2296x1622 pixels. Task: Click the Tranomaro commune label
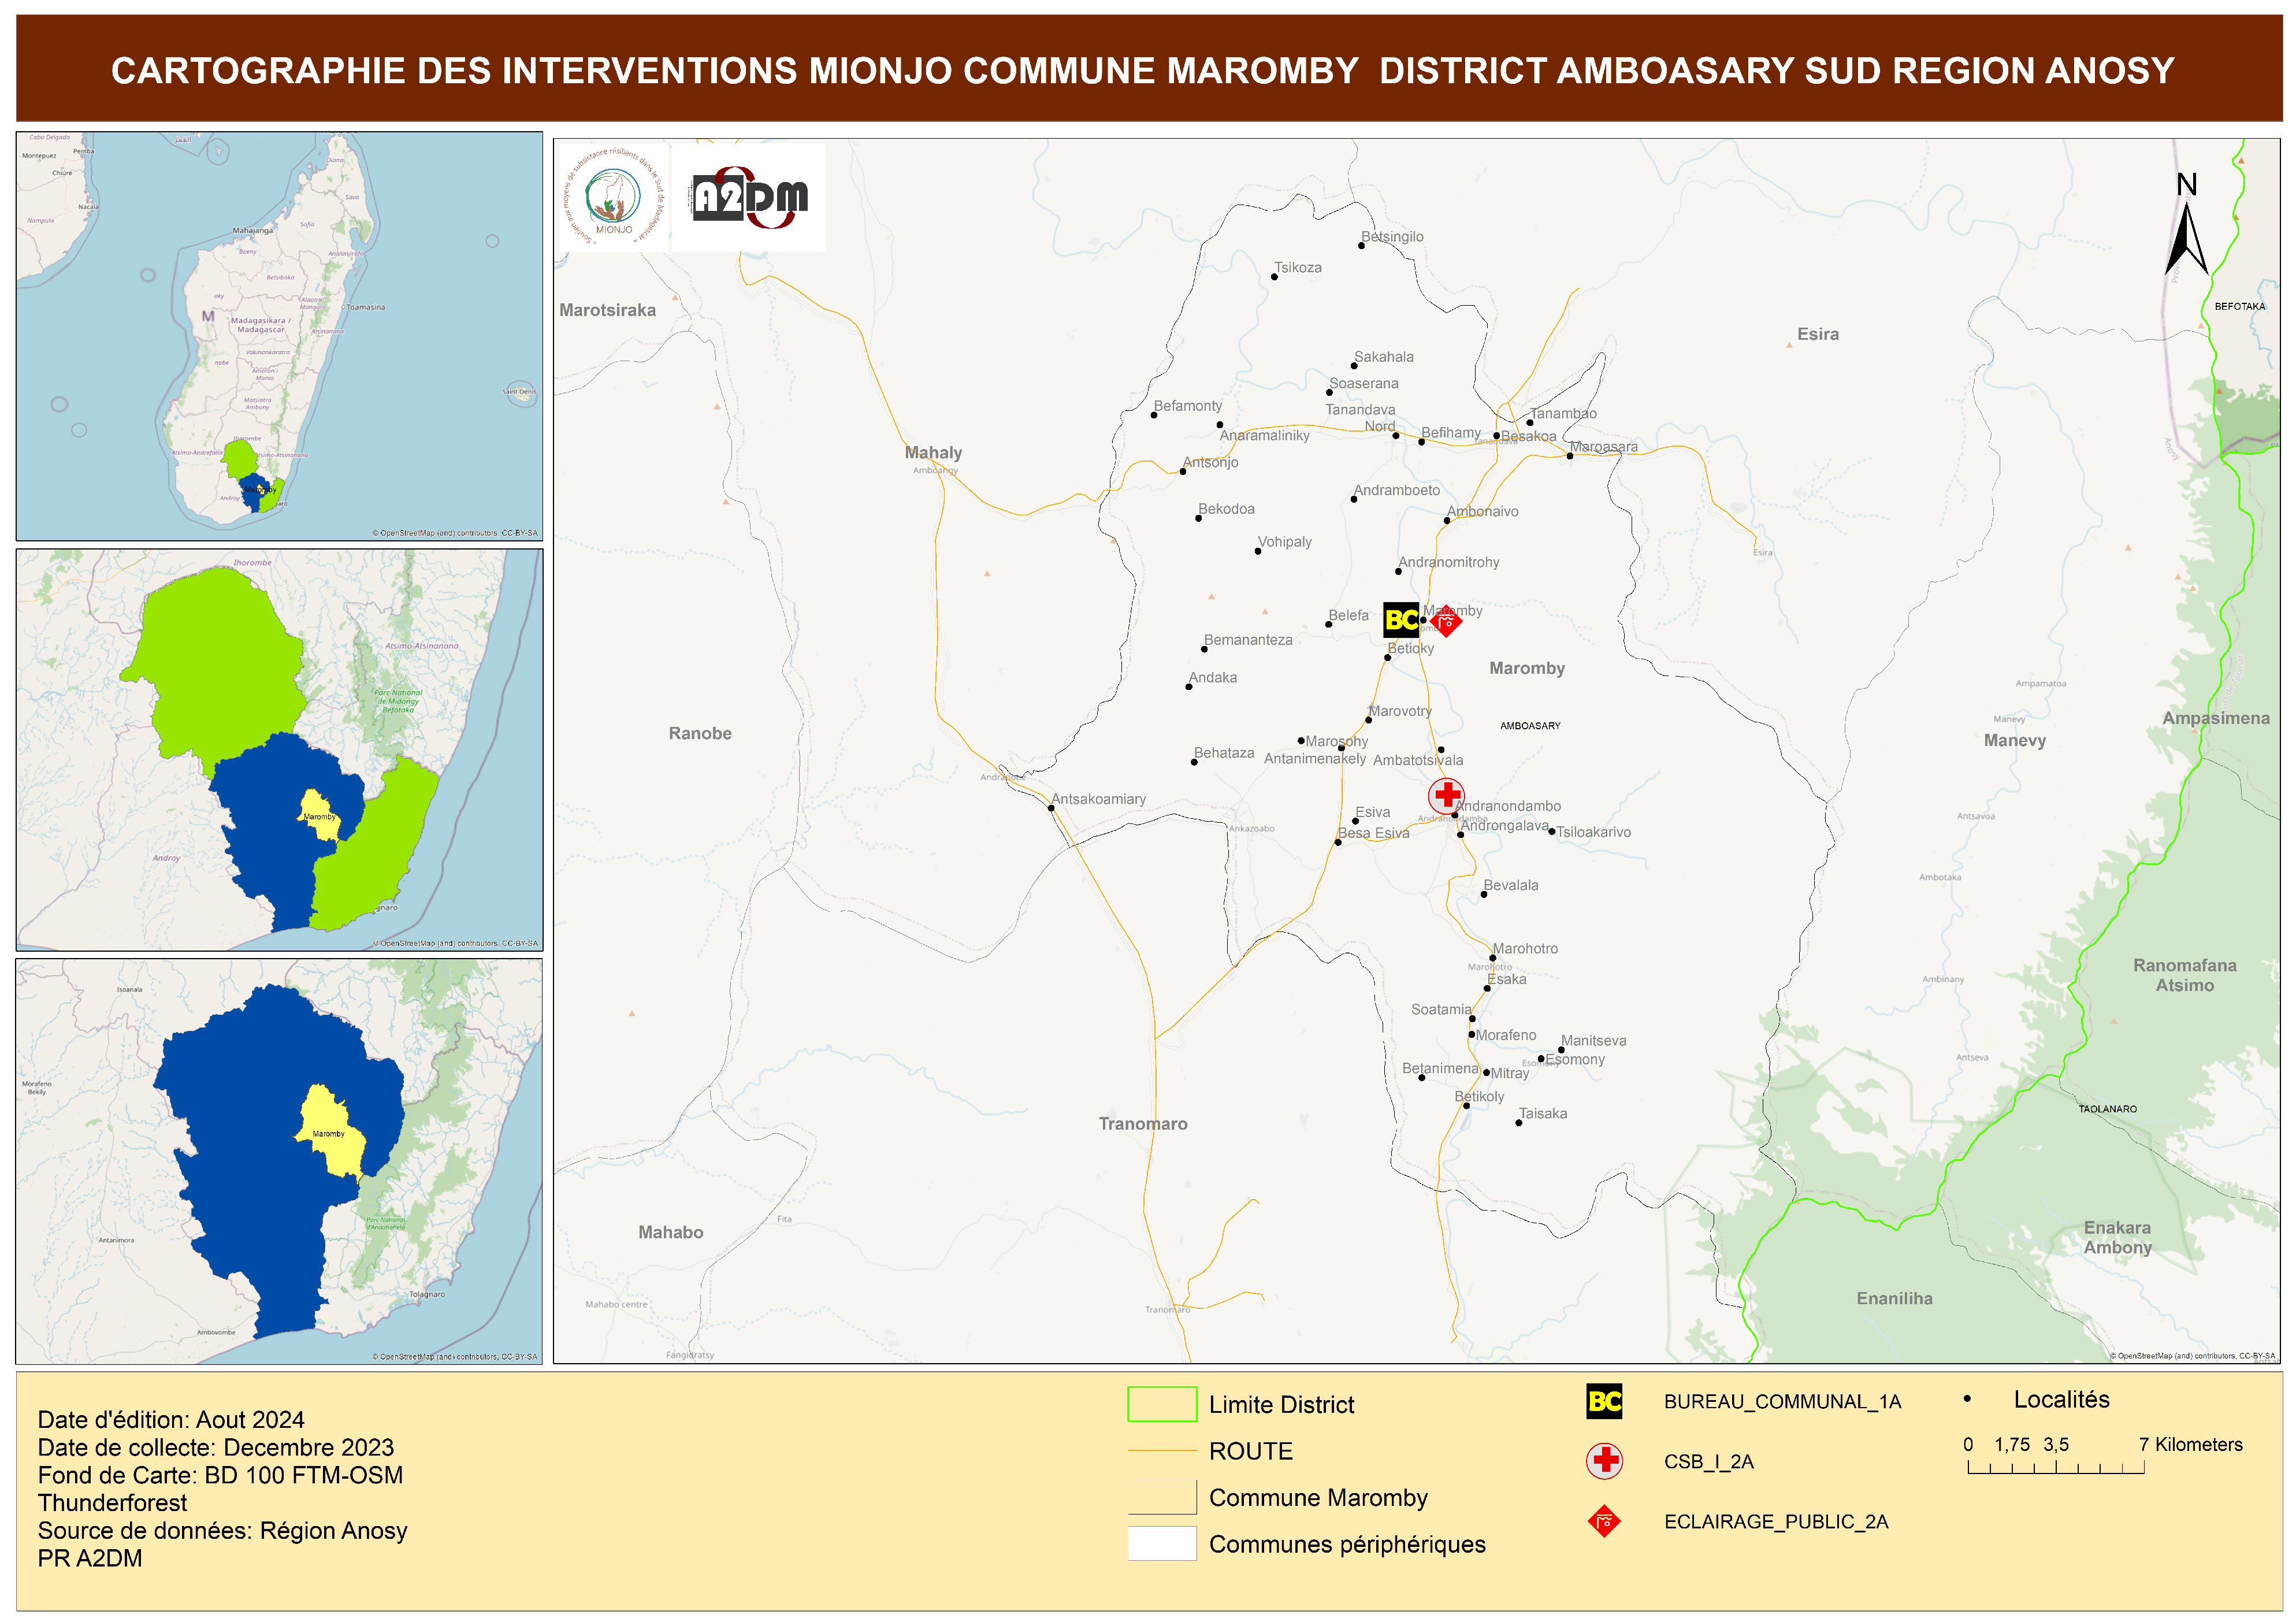tap(1142, 1124)
